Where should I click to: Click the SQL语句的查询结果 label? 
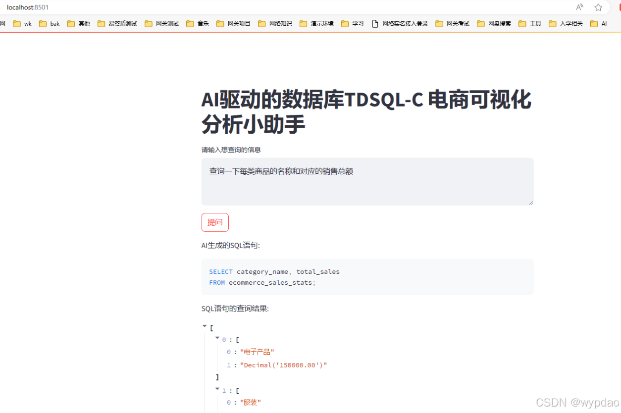tap(235, 309)
